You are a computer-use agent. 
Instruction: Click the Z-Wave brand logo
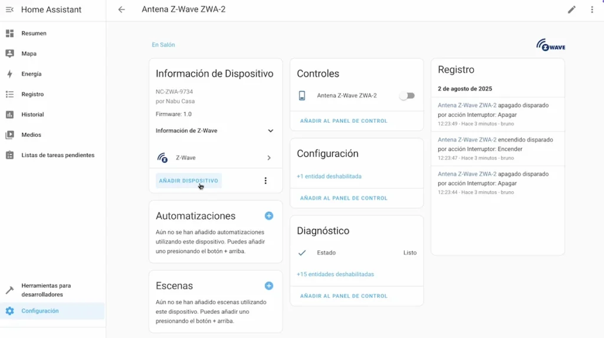point(550,45)
